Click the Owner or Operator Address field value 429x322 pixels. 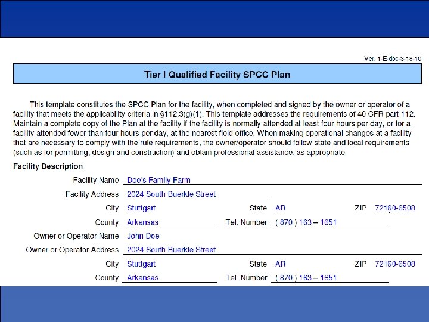click(x=171, y=250)
